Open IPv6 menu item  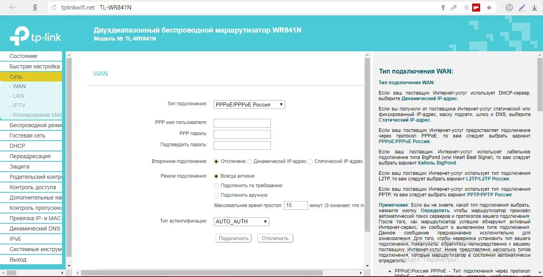tap(31, 239)
